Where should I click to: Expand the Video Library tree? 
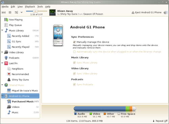point(2,52)
